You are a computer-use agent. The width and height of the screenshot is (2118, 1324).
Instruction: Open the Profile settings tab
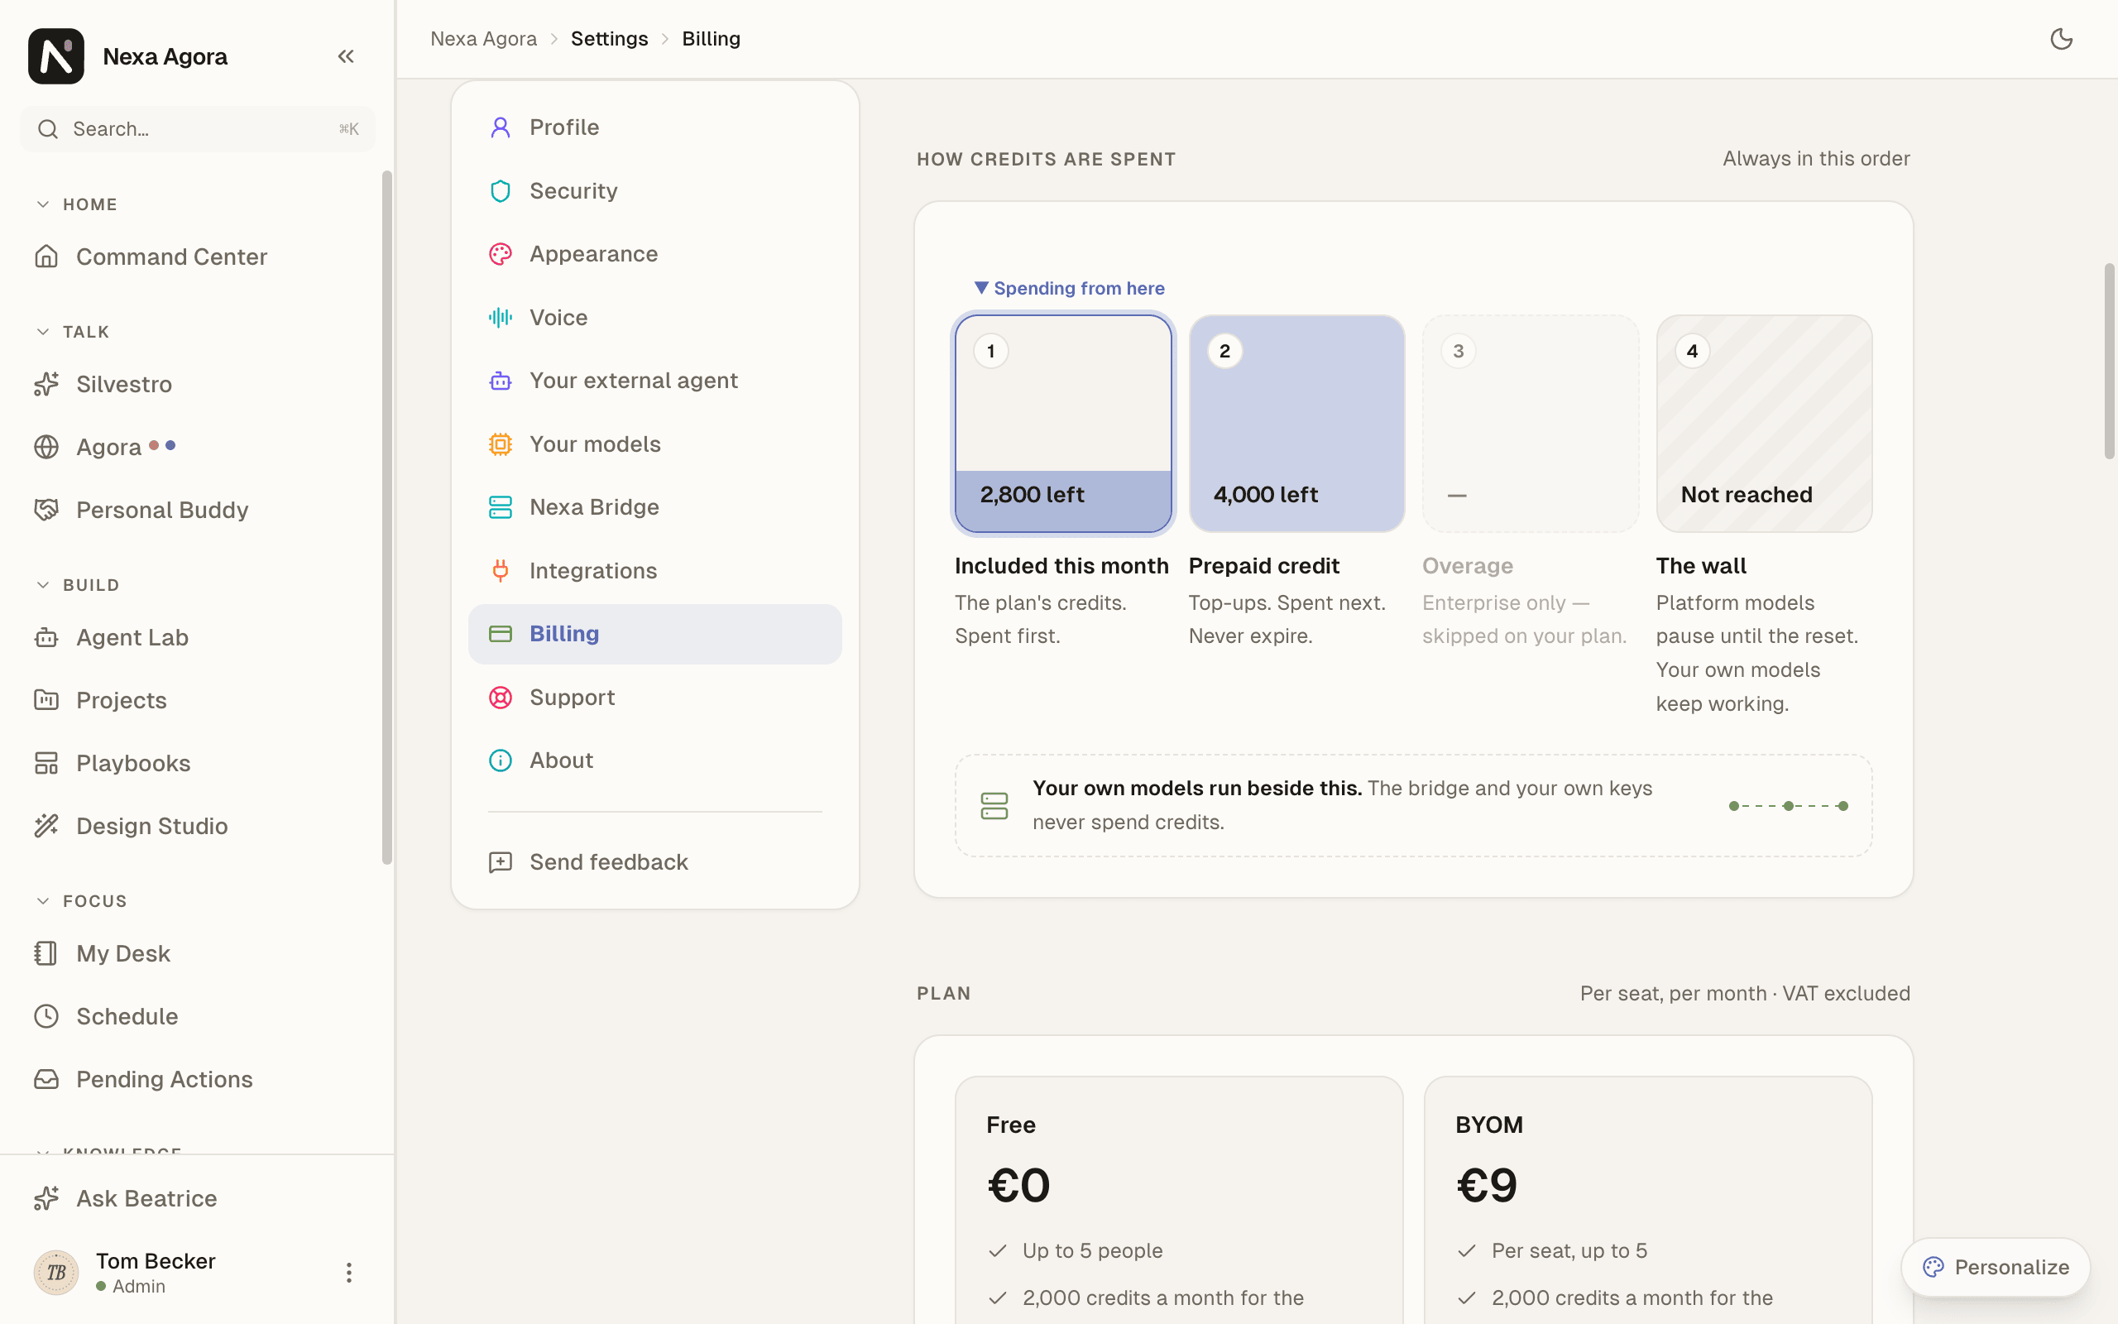click(654, 127)
